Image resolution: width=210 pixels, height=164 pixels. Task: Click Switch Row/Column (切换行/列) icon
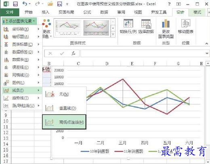[x=128, y=23]
